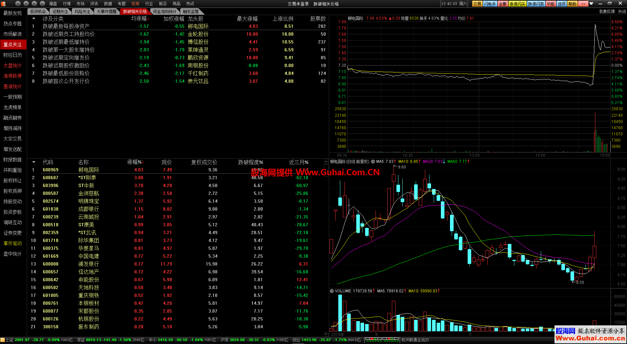Select 盘中统计 in left sidebar
Viewport: 627px width, 344px height.
click(x=12, y=254)
